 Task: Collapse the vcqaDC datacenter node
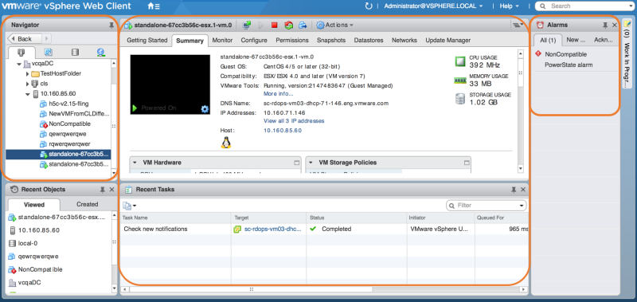(x=18, y=64)
